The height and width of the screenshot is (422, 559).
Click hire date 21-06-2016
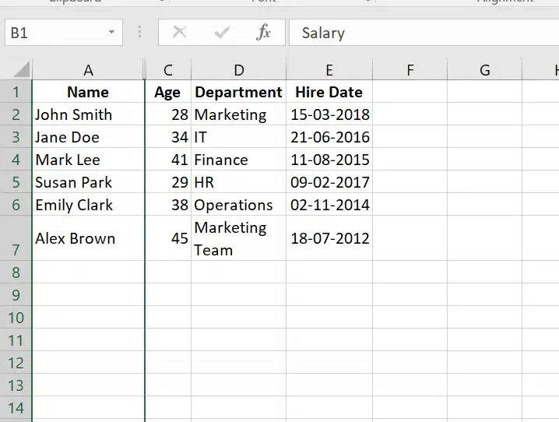tap(329, 136)
